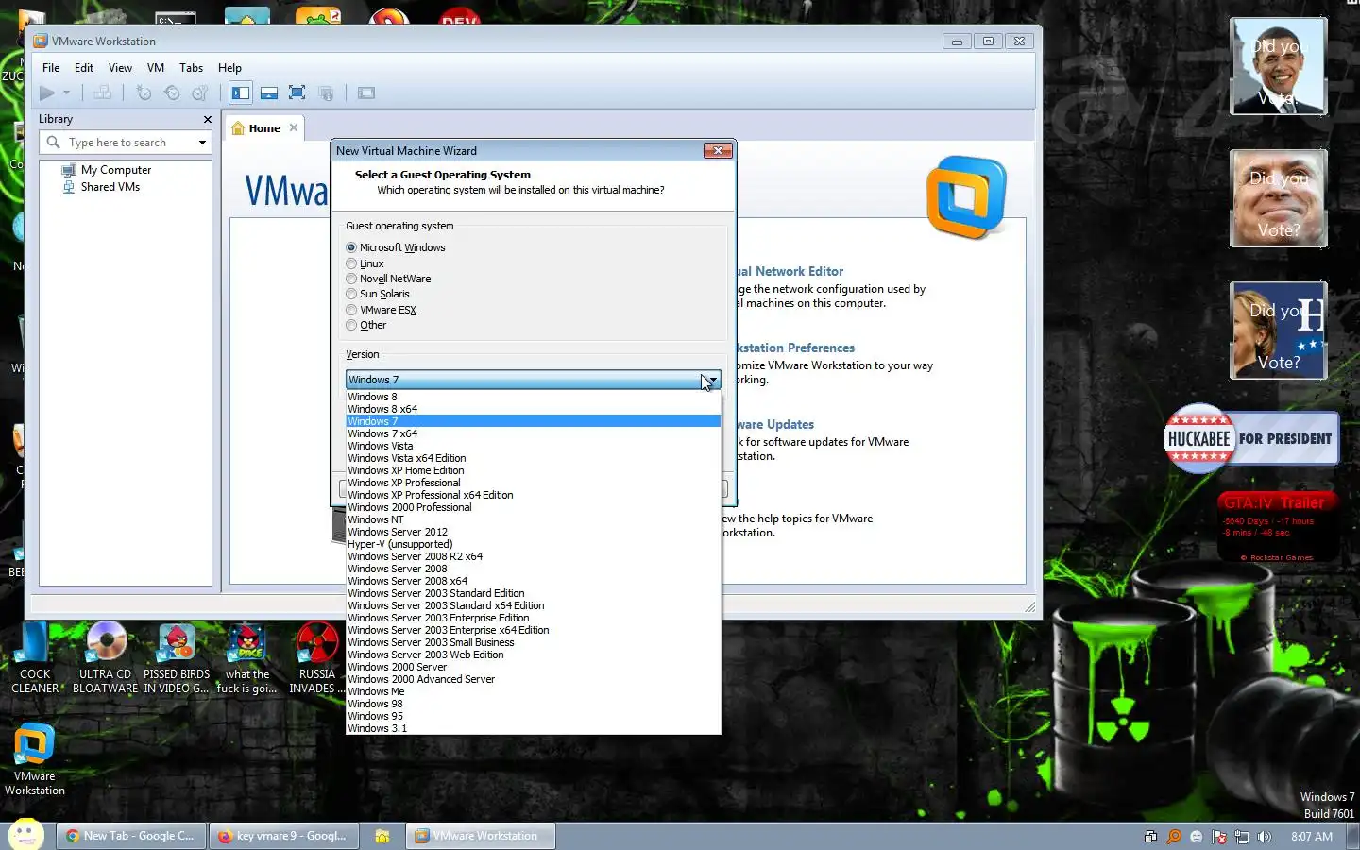Image resolution: width=1360 pixels, height=850 pixels.
Task: Choose Windows Server 2008 R2 x64 entry
Action: [x=534, y=556]
